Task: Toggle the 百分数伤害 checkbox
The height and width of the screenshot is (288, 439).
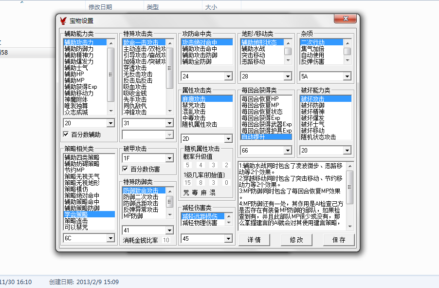Action: pos(125,169)
